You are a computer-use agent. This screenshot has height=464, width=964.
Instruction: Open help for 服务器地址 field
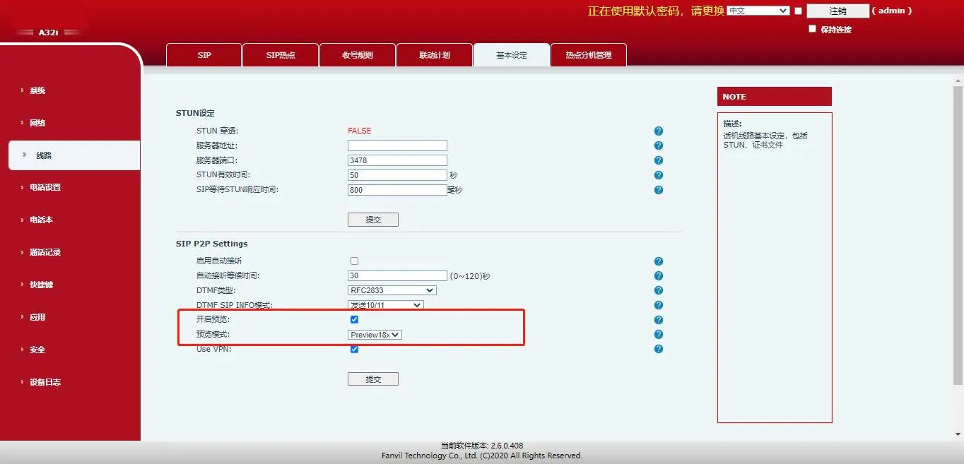pos(658,145)
